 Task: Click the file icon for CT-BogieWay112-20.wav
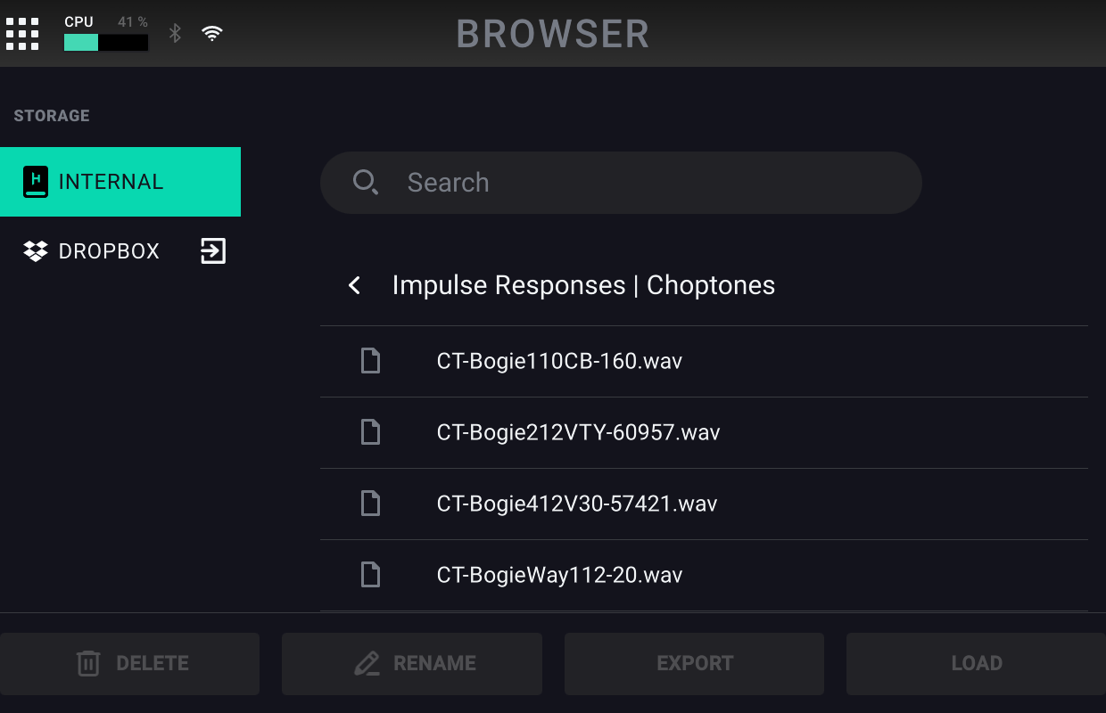point(370,575)
